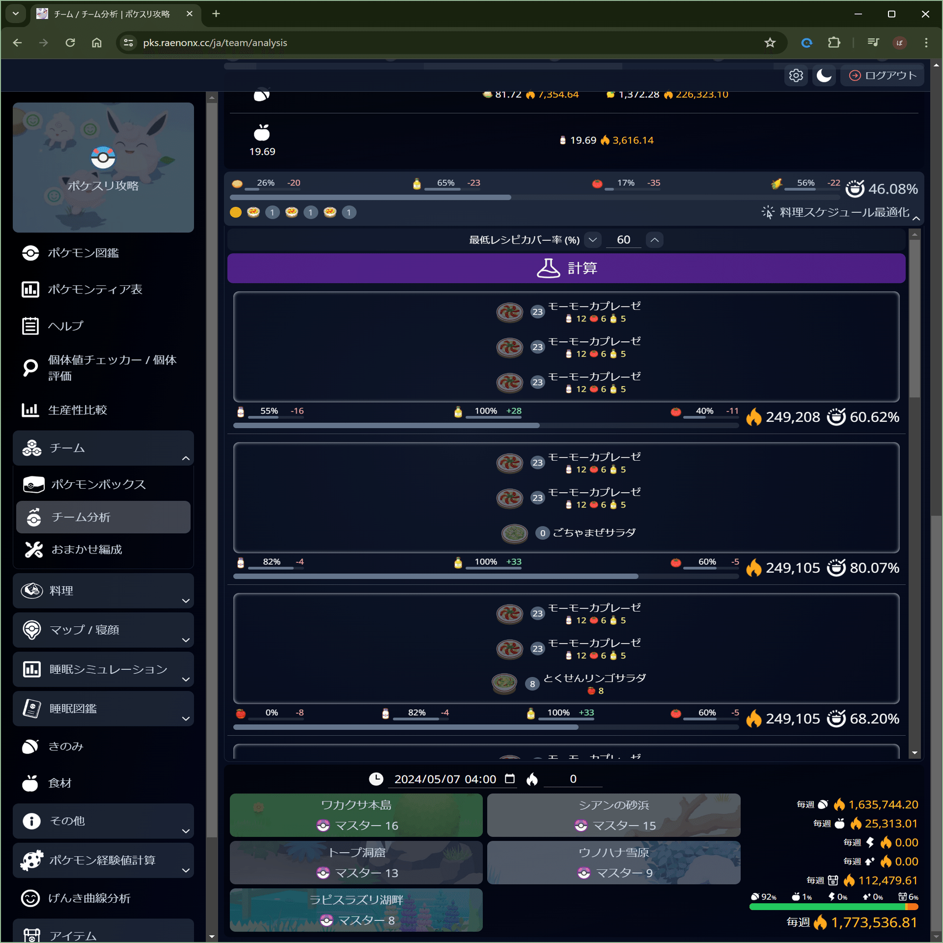This screenshot has width=943, height=943.
Task: Open 食材 page in sidebar
Action: point(103,783)
